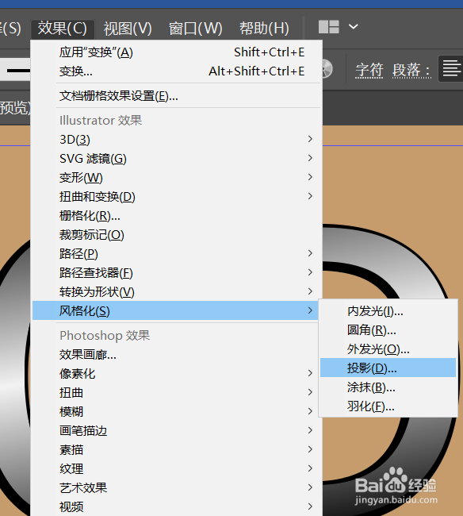Open the 视图(V) menu

click(128, 29)
